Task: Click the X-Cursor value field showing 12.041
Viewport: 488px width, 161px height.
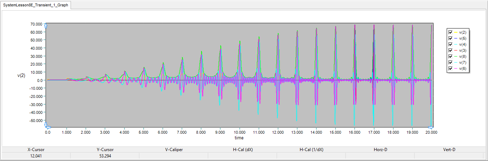Action: [x=36, y=156]
